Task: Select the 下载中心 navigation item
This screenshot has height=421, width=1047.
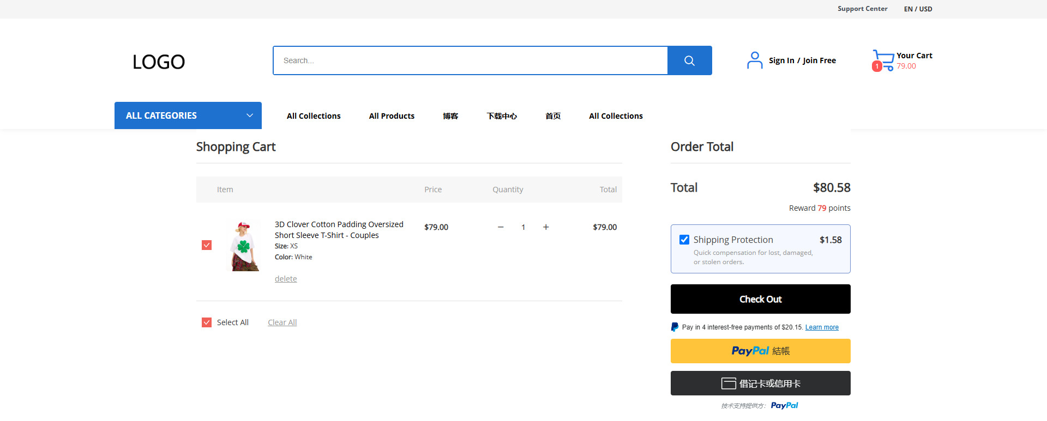Action: (x=502, y=116)
